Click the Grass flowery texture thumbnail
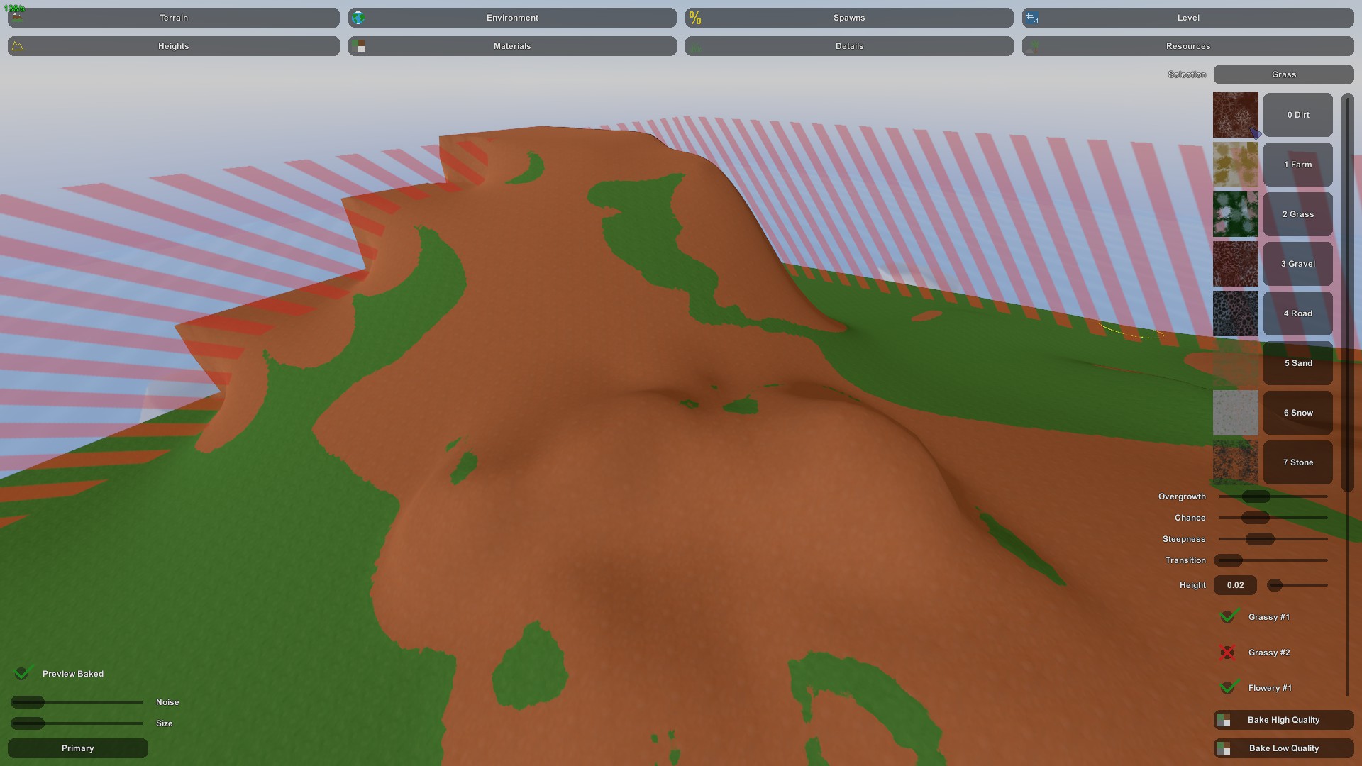The height and width of the screenshot is (766, 1362). (x=1235, y=214)
